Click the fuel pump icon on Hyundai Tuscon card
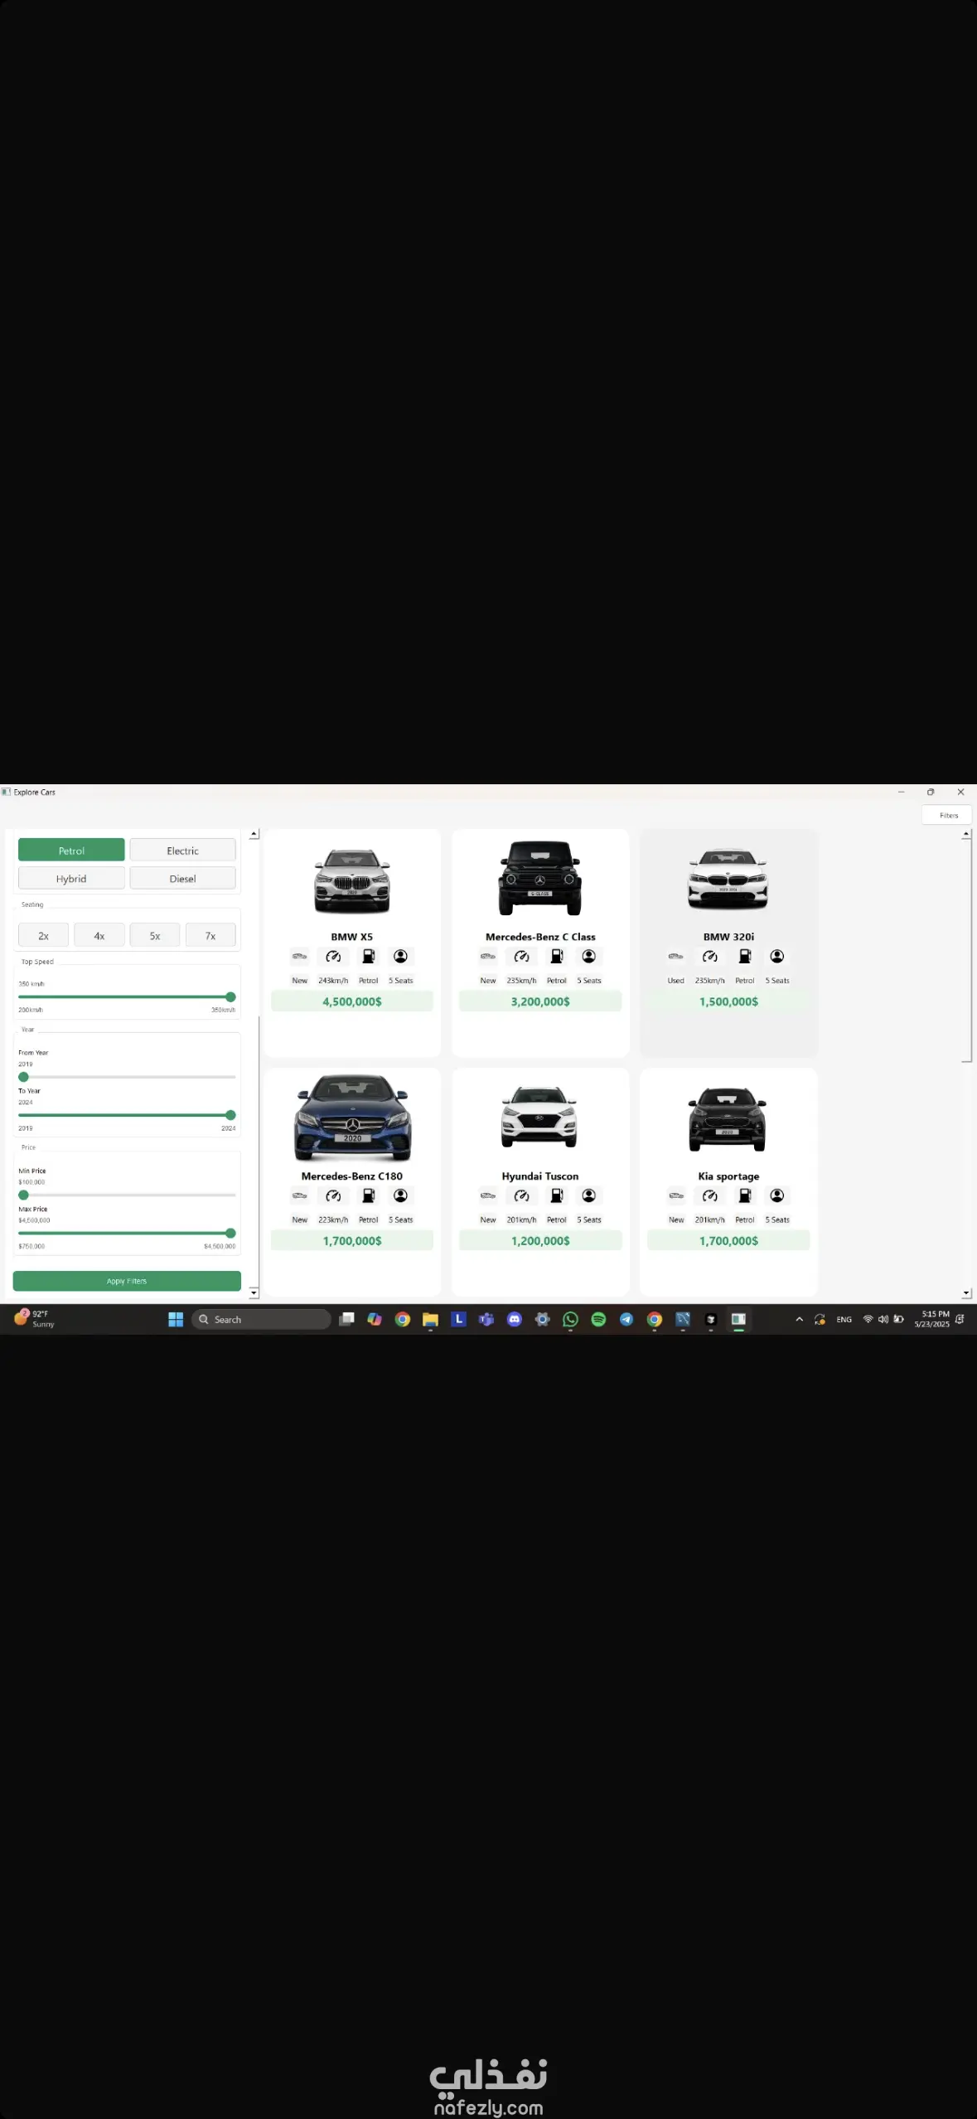This screenshot has height=2119, width=977. pyautogui.click(x=556, y=1195)
